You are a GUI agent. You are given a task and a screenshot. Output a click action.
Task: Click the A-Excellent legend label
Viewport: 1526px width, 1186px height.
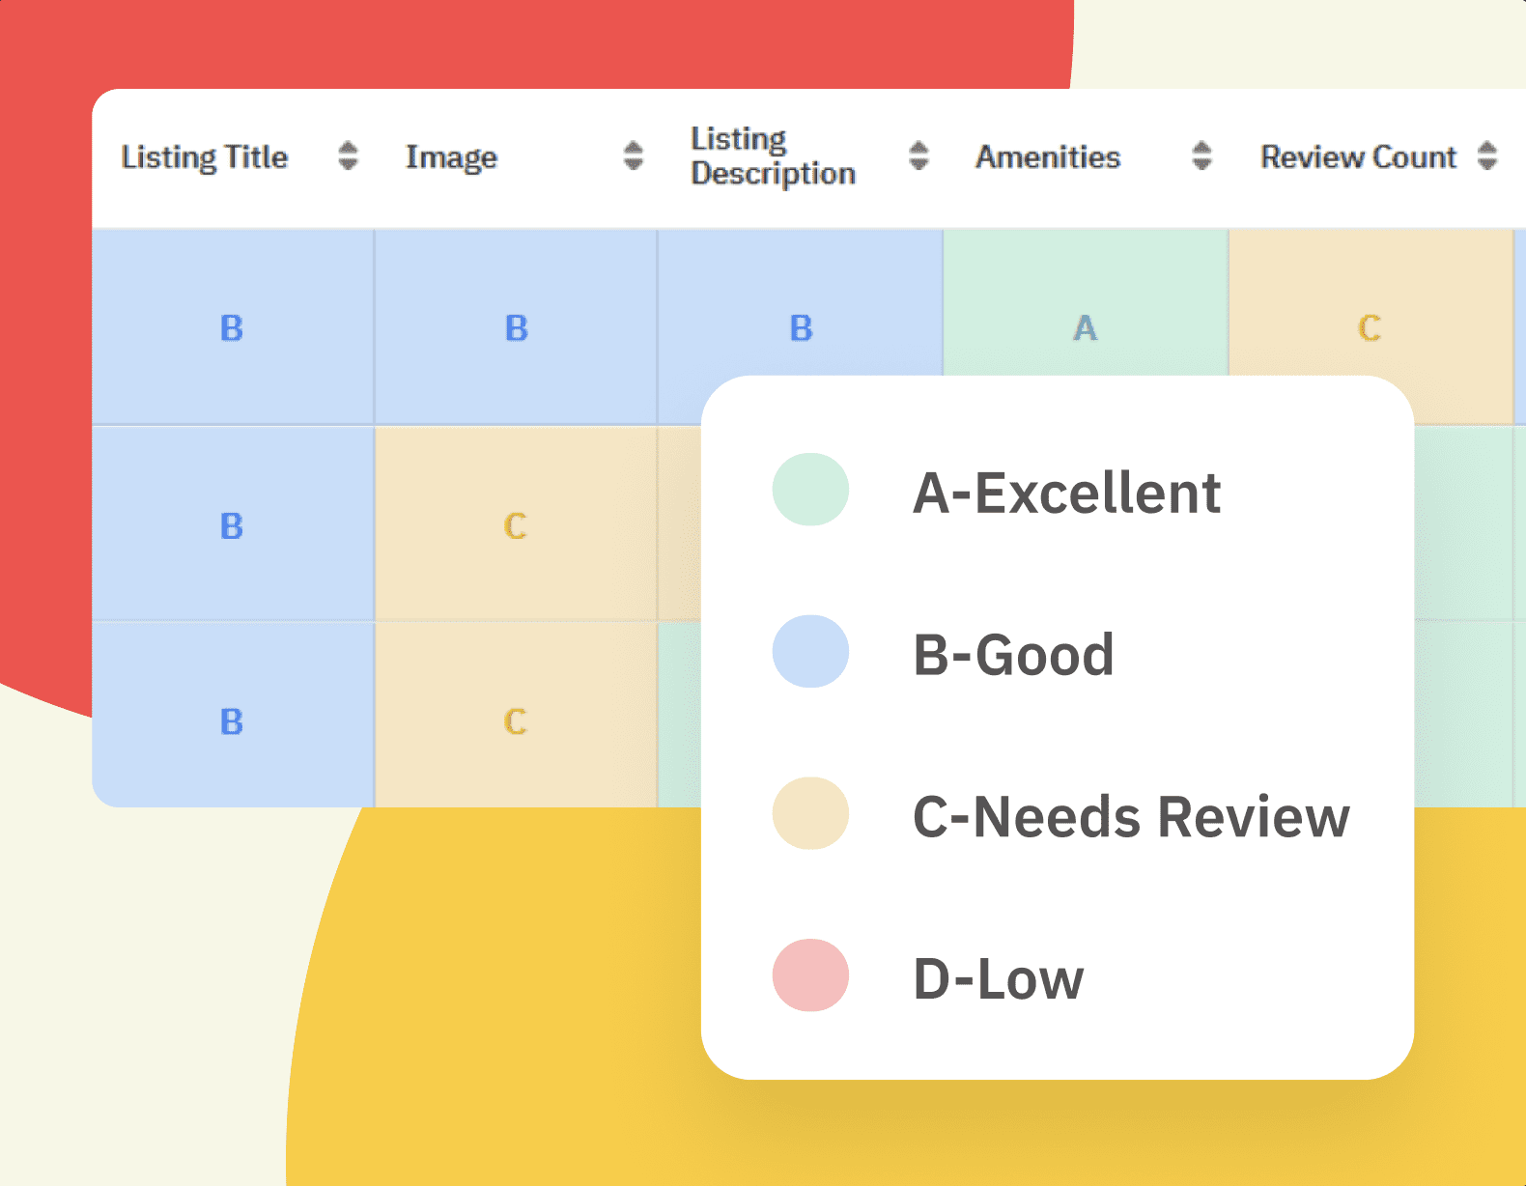(1066, 493)
